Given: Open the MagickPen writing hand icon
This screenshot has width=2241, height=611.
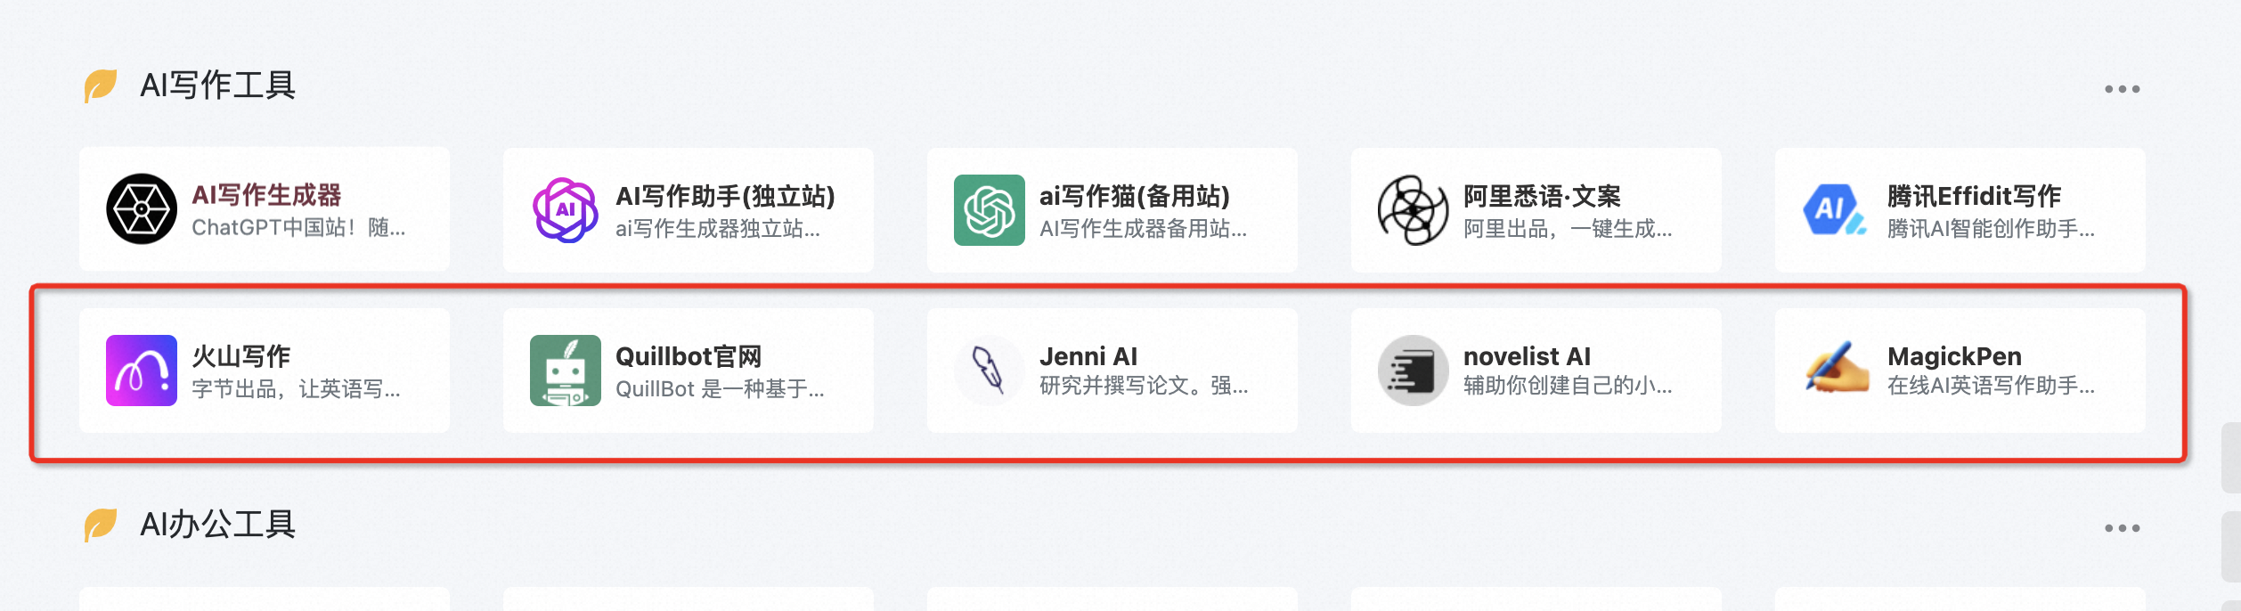Looking at the screenshot, I should 1837,371.
